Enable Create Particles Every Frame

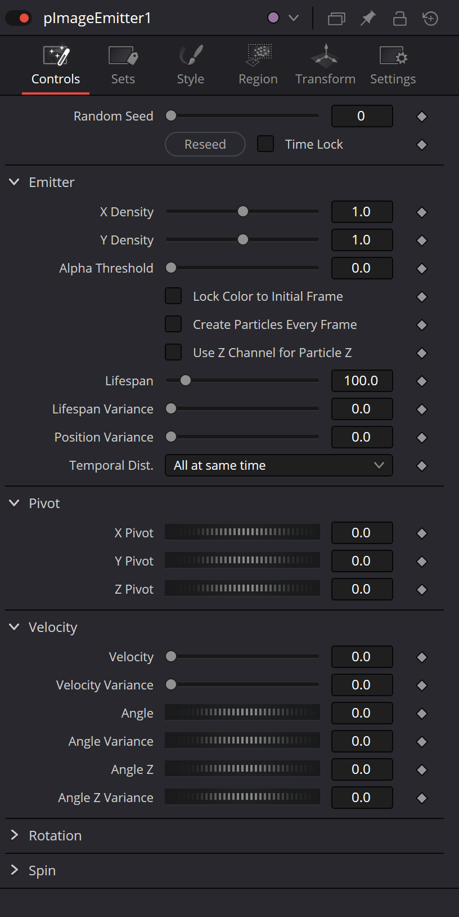[173, 324]
